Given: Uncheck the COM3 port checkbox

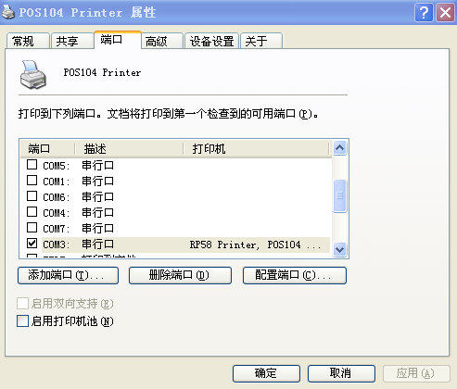Looking at the screenshot, I should [x=32, y=244].
